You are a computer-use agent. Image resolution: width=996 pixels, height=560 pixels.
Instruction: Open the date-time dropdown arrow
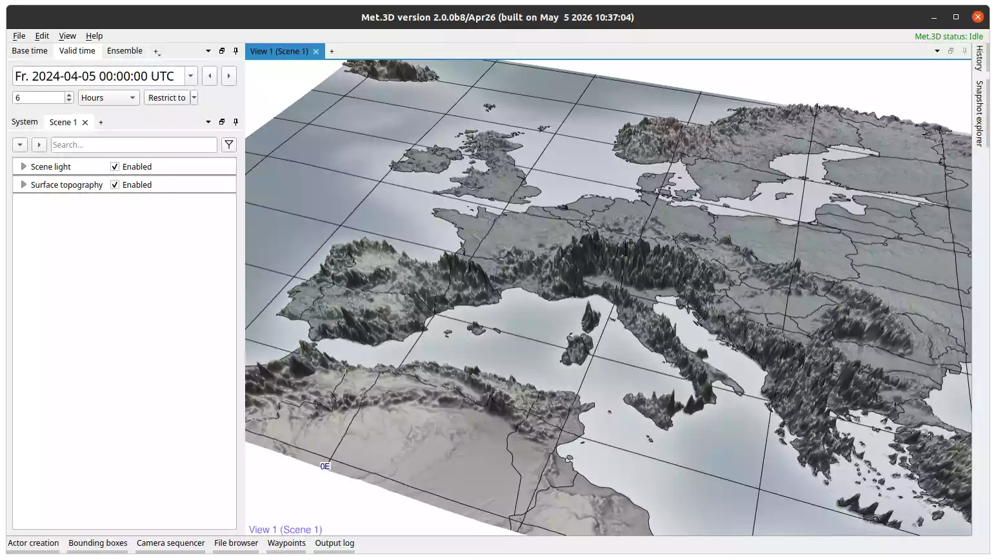coord(191,76)
